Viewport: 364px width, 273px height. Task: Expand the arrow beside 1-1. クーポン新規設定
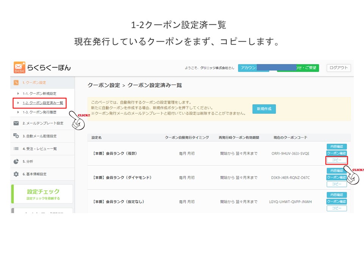click(18, 93)
